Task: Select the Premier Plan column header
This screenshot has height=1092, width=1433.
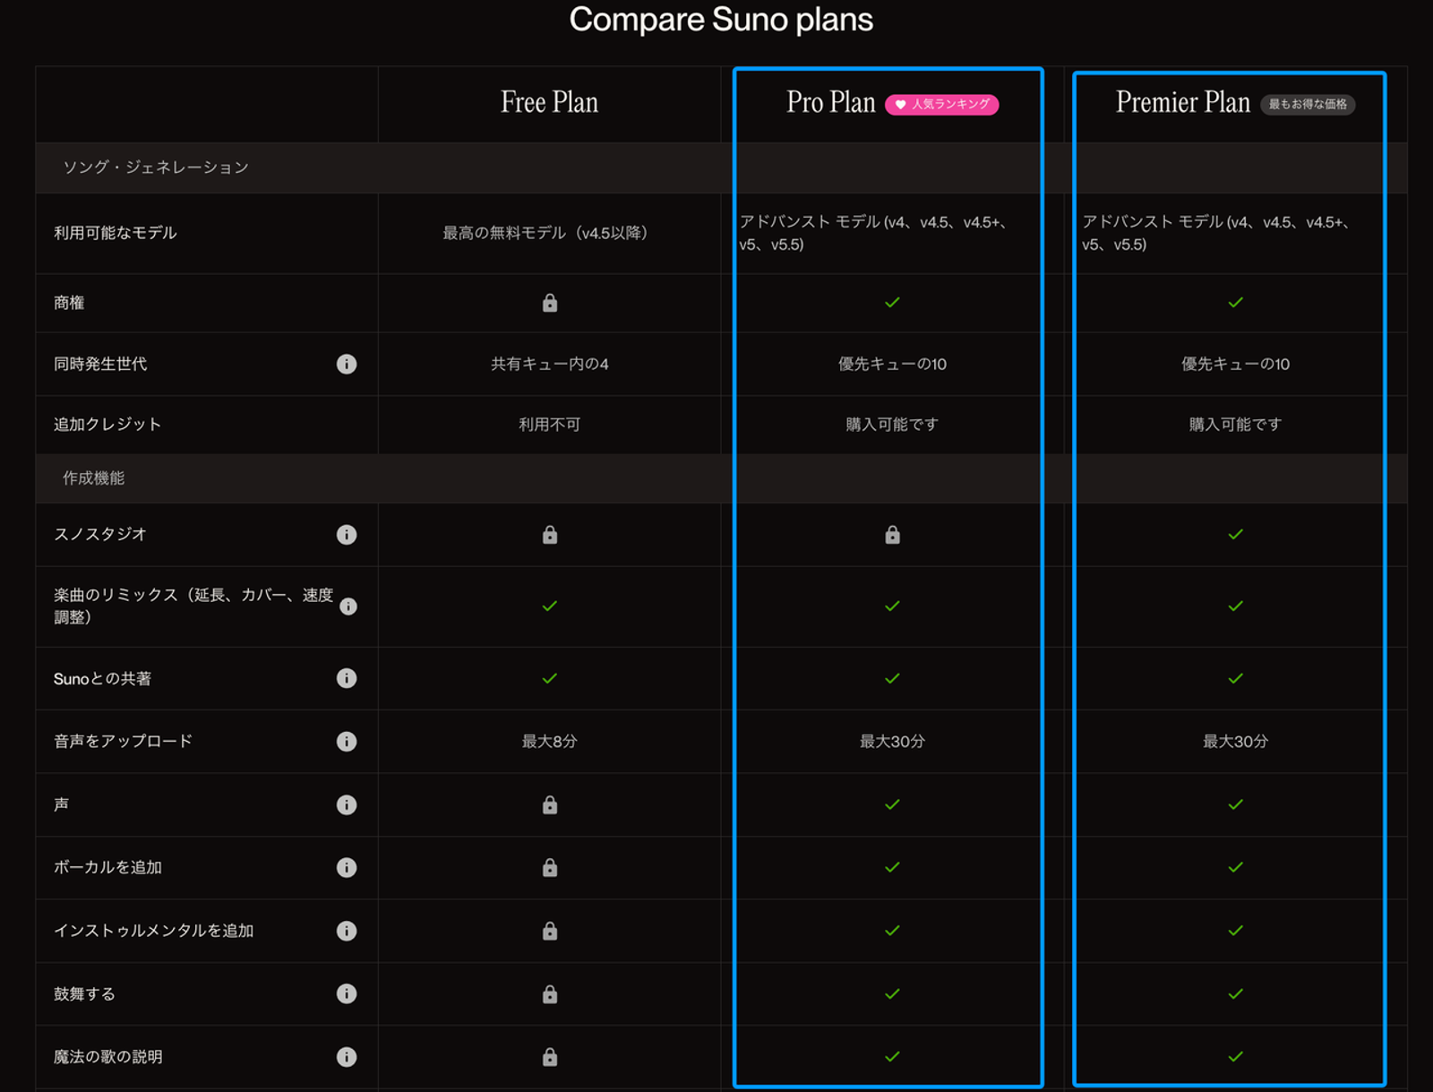Action: (1183, 103)
